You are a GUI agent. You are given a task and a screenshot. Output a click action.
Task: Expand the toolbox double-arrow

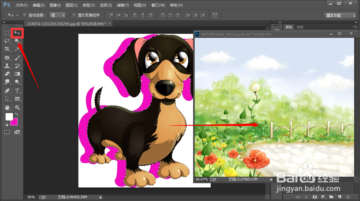(4, 23)
